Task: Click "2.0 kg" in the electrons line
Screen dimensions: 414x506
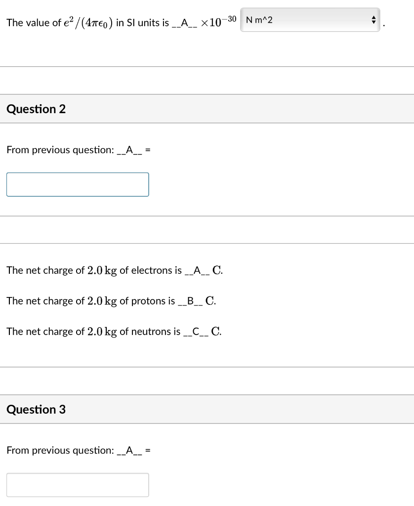Action: point(102,271)
